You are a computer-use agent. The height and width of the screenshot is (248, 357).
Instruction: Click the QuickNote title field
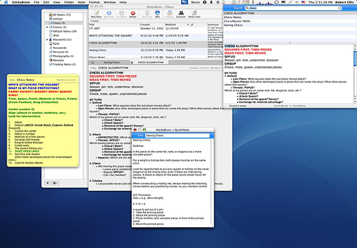(x=177, y=136)
